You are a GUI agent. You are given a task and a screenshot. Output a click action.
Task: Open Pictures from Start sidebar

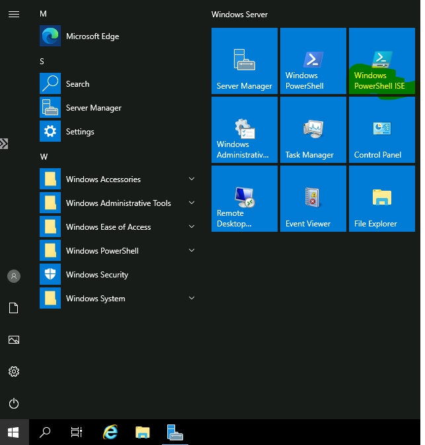[14, 340]
